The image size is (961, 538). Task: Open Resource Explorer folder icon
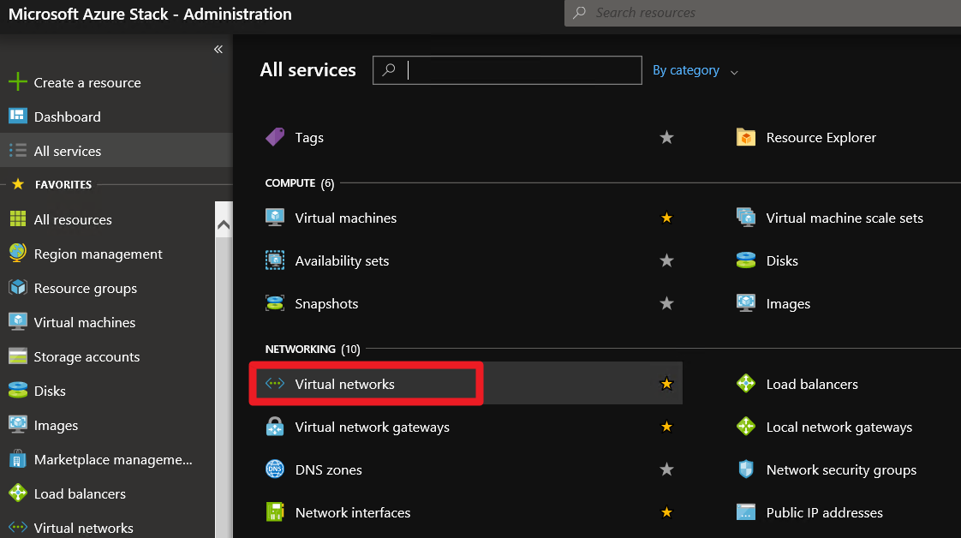[746, 137]
